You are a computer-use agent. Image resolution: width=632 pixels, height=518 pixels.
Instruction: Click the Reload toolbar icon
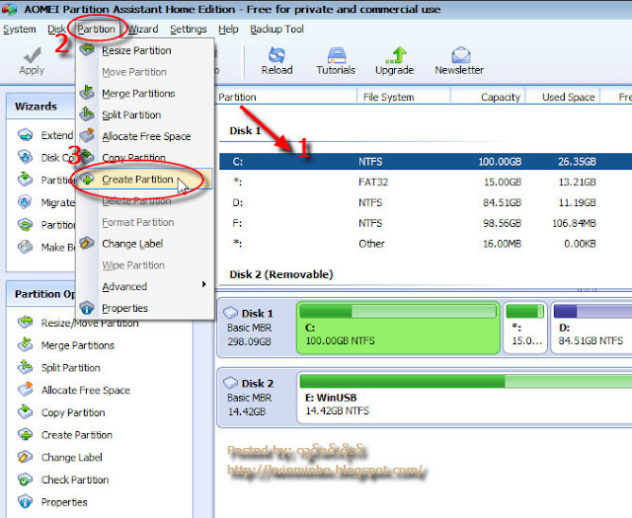pos(276,55)
